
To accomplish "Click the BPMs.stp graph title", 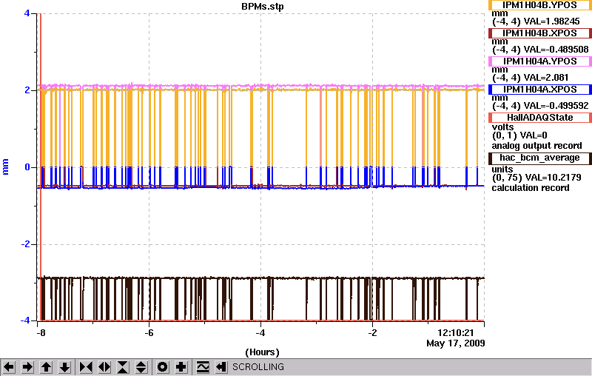I will (x=263, y=7).
